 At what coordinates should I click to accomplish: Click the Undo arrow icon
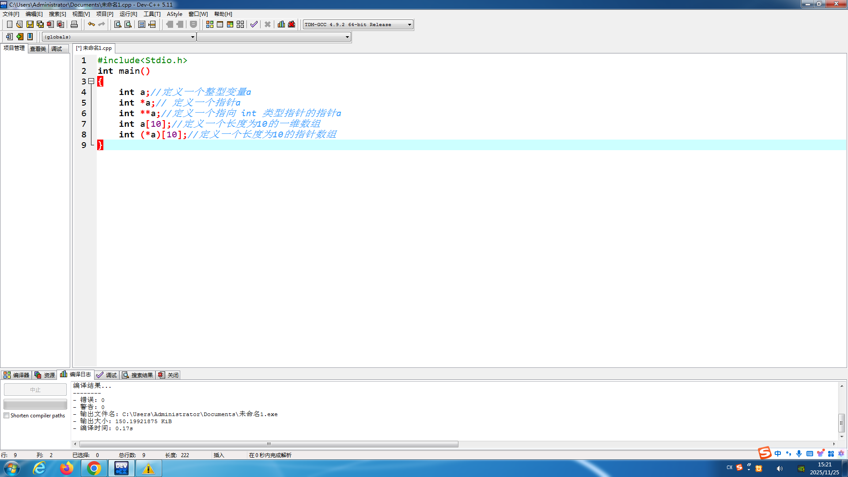(x=91, y=24)
